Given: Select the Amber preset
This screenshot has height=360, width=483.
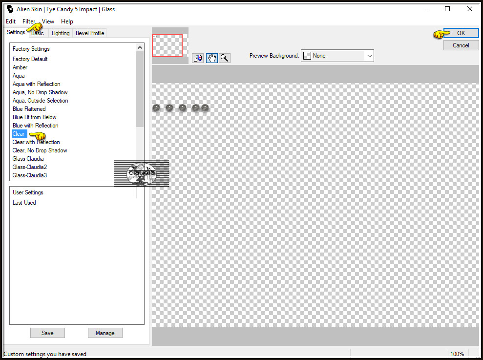Looking at the screenshot, I should [x=20, y=67].
